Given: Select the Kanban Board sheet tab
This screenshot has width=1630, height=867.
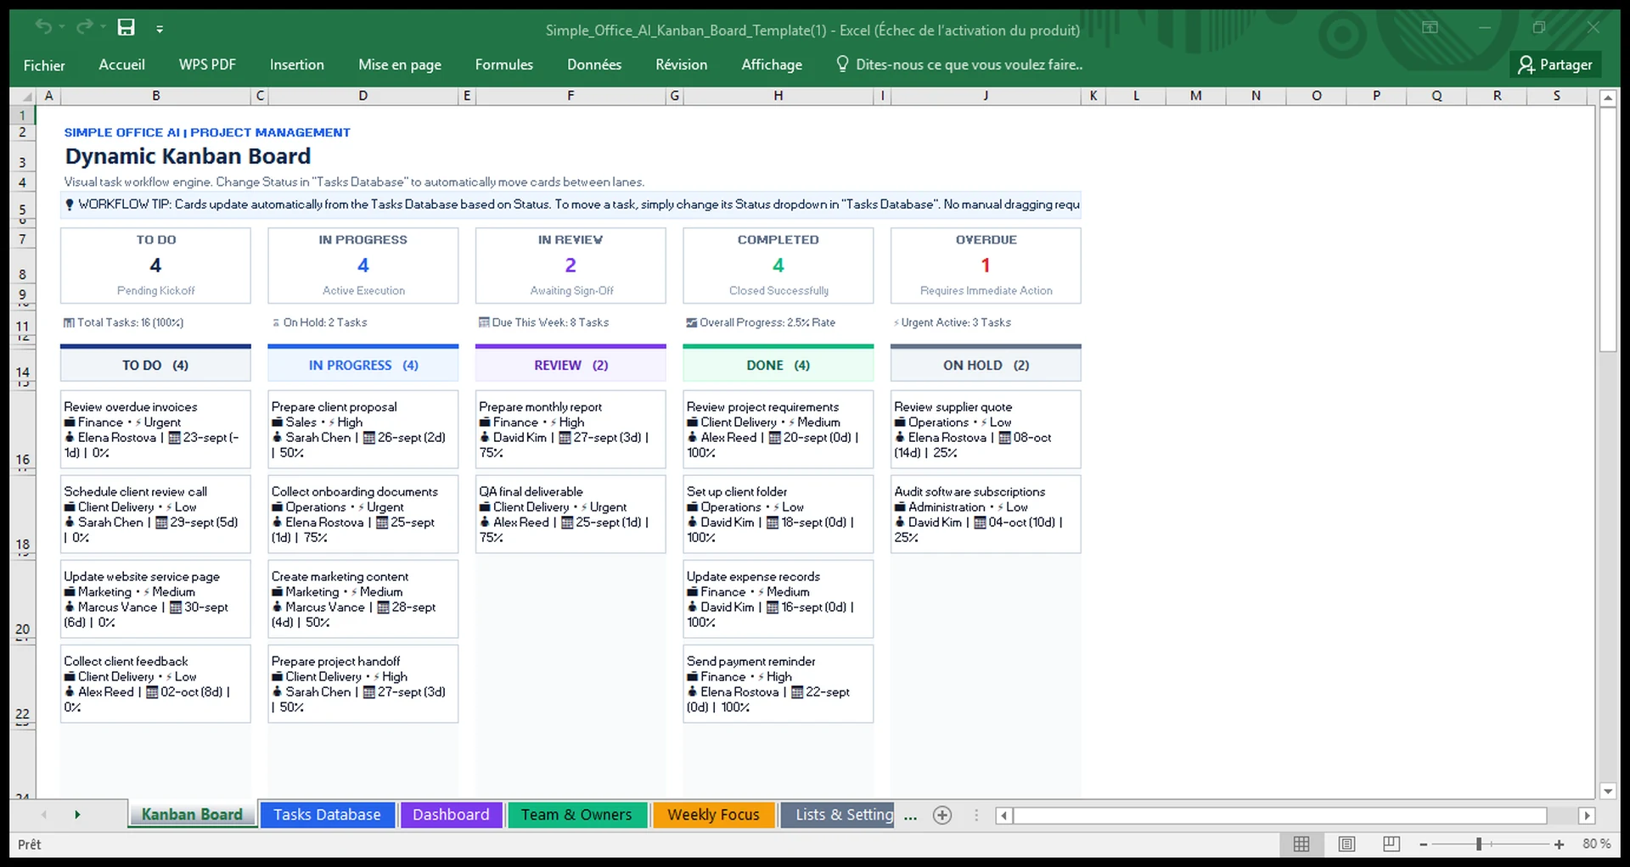Looking at the screenshot, I should tap(192, 814).
